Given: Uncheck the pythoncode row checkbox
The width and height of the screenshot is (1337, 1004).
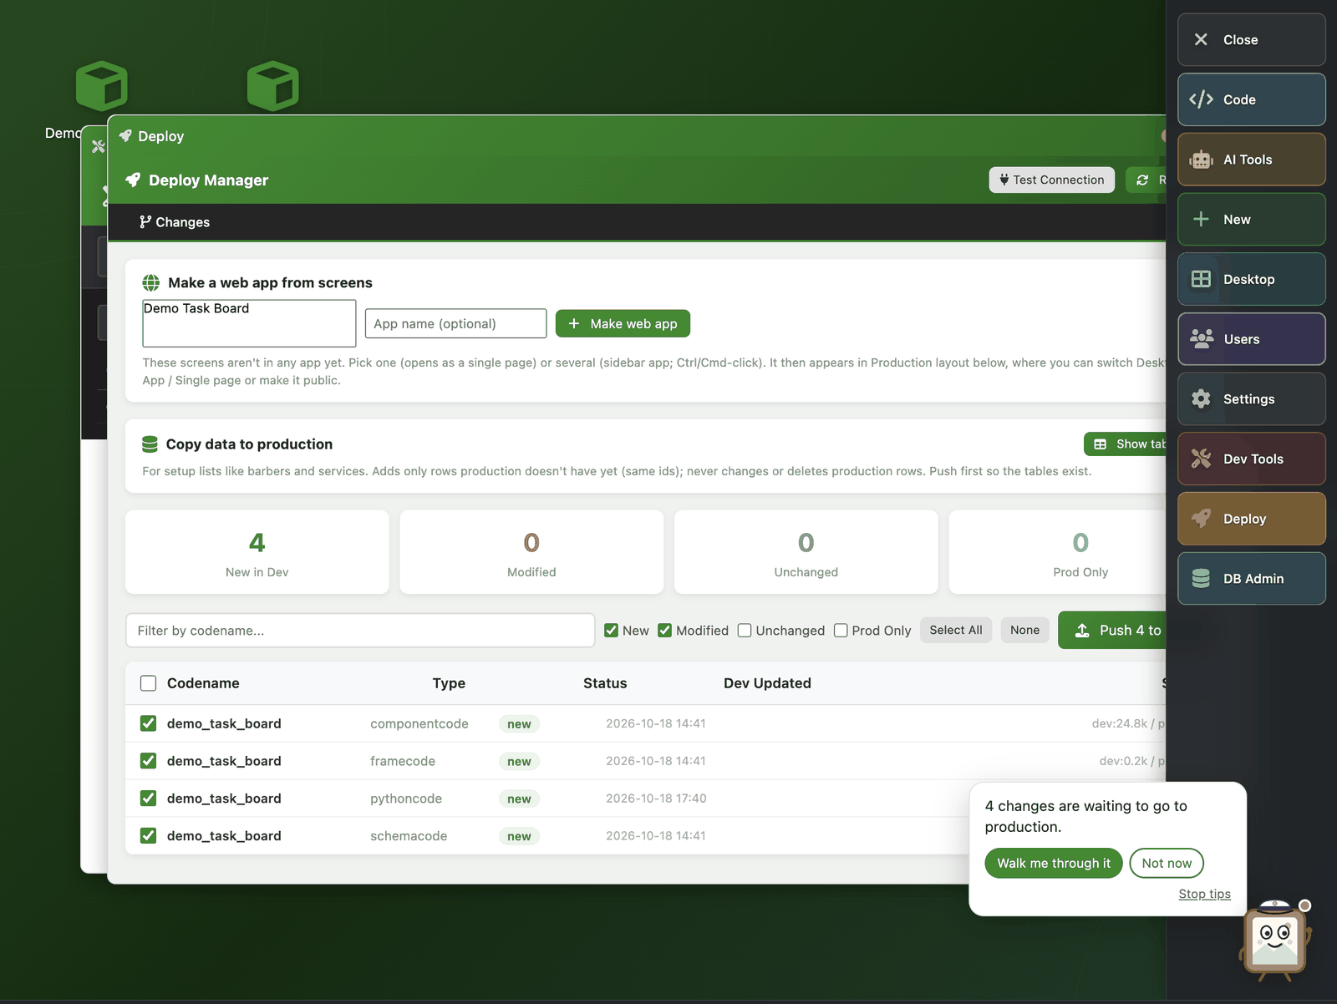Looking at the screenshot, I should click(148, 799).
